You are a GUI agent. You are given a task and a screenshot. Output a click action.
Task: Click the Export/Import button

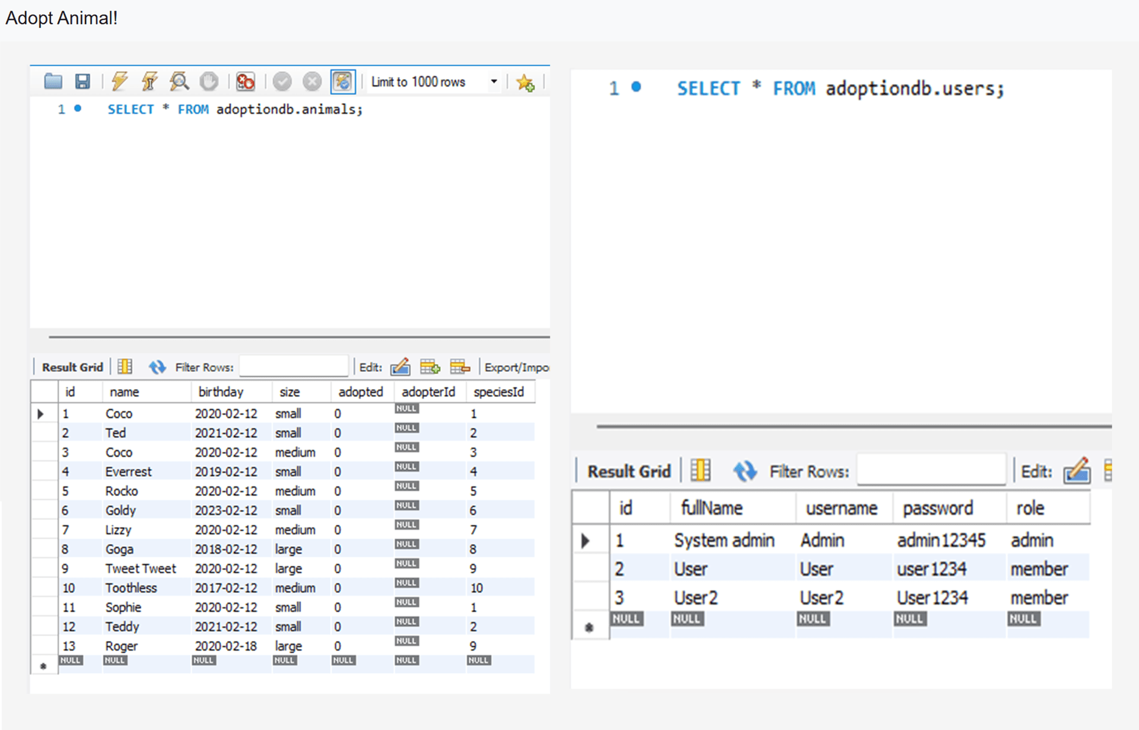pyautogui.click(x=516, y=367)
